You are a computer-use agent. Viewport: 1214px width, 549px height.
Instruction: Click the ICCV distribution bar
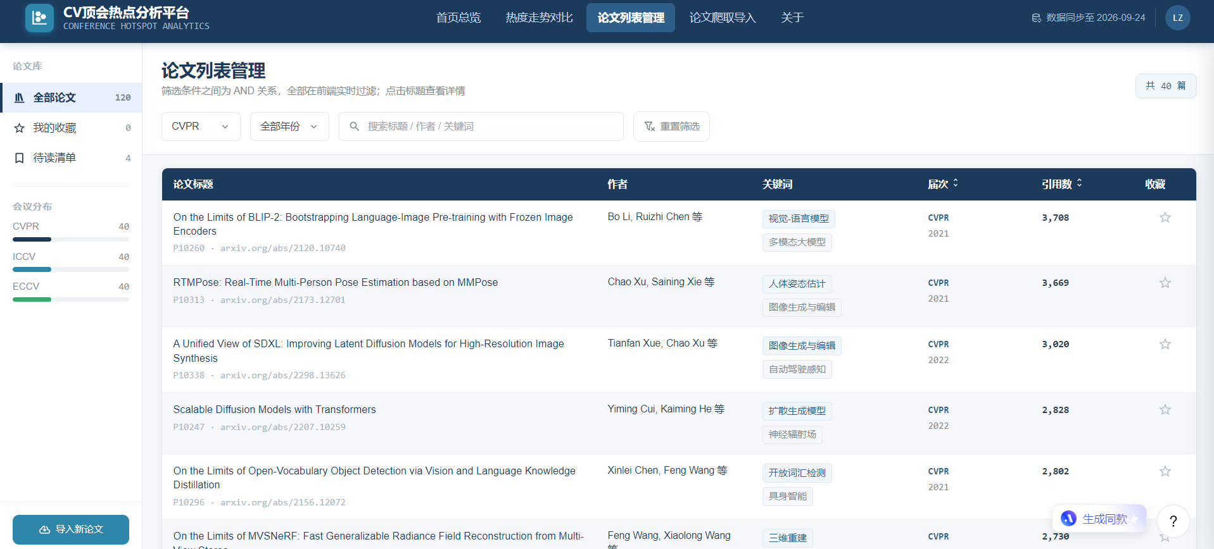tap(71, 269)
